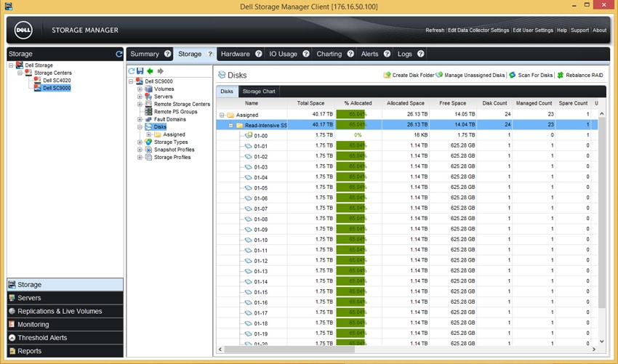This screenshot has width=618, height=364.
Task: Click the Rebalance RAID icon
Action: (x=560, y=75)
